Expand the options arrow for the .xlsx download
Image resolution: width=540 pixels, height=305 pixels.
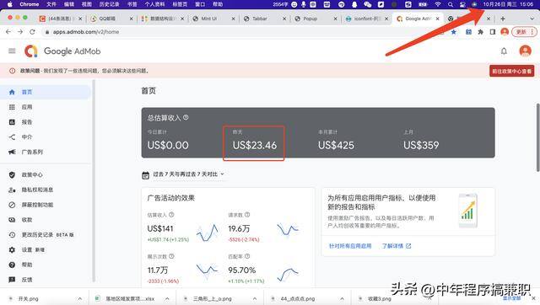click(x=167, y=298)
